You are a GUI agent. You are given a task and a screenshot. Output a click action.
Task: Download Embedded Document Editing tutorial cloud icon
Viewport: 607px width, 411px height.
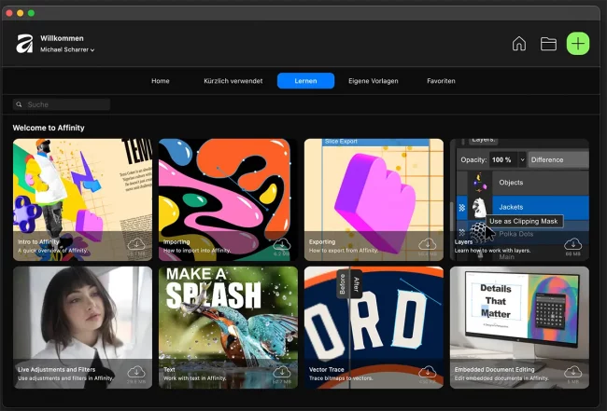[x=573, y=372]
